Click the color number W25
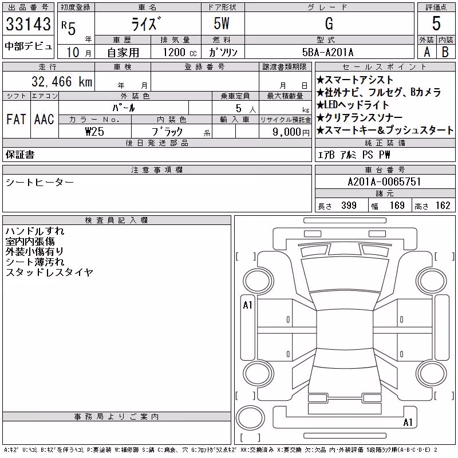This screenshot has width=458, height=458. pos(94,132)
